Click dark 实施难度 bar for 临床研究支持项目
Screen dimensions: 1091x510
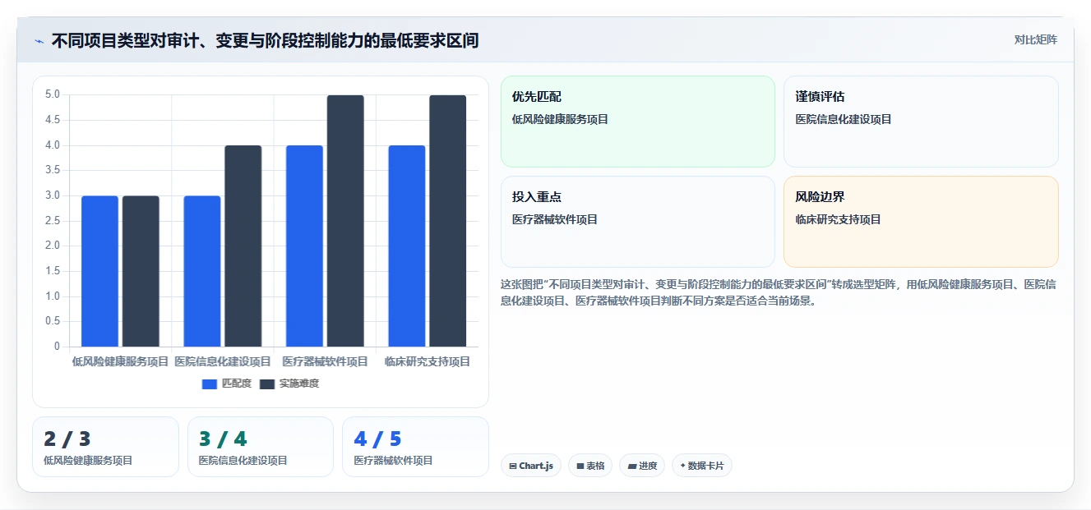click(x=448, y=221)
